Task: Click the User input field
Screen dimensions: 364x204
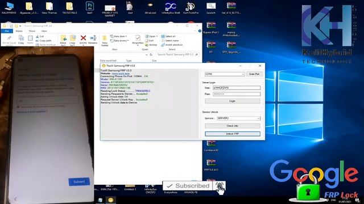Action: point(237,88)
